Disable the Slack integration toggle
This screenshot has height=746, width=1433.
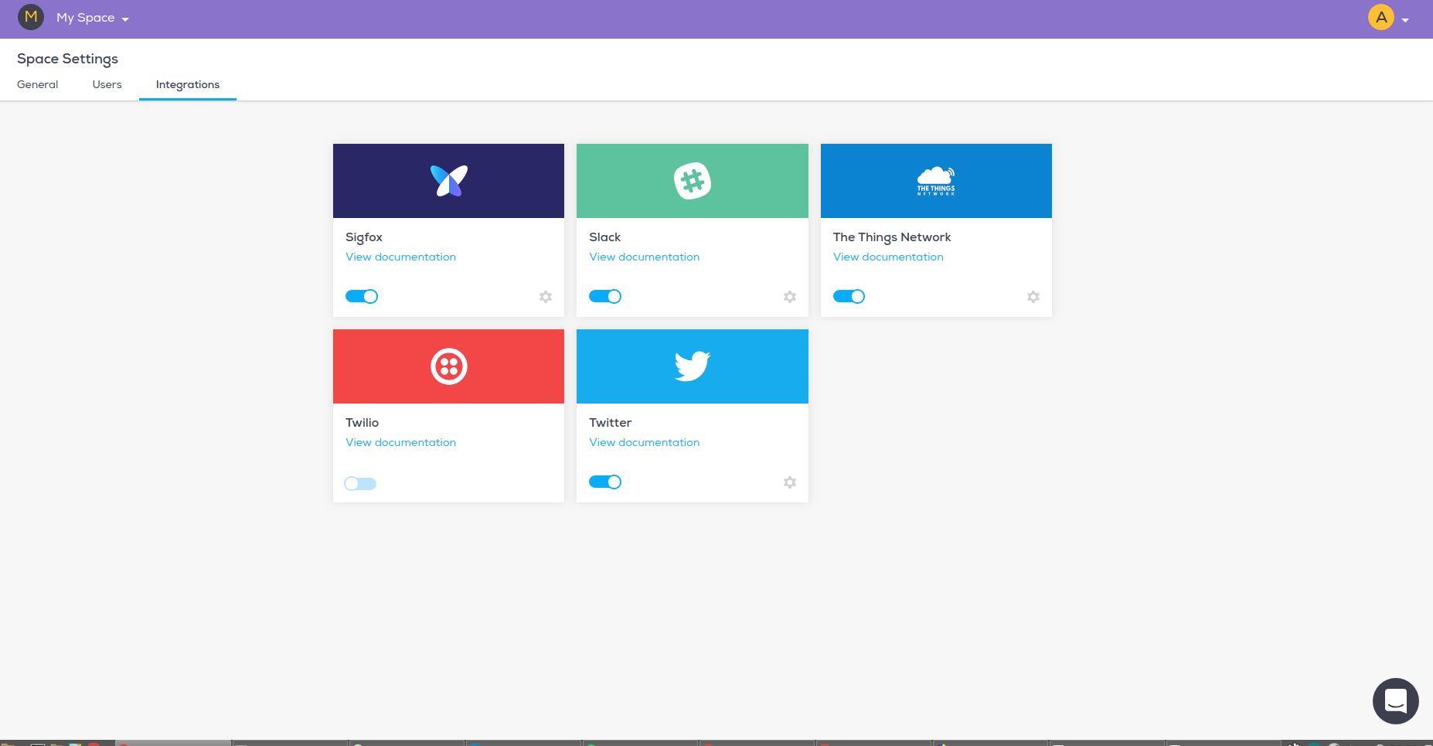point(605,296)
